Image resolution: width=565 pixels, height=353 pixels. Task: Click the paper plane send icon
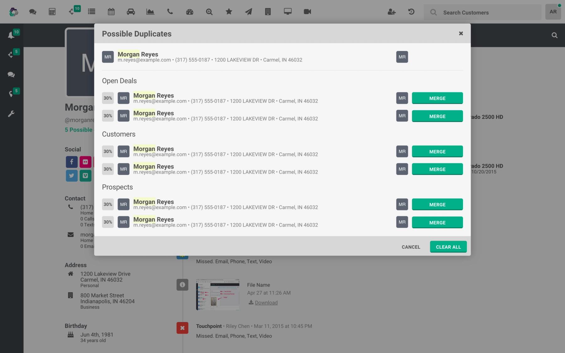[x=248, y=12]
